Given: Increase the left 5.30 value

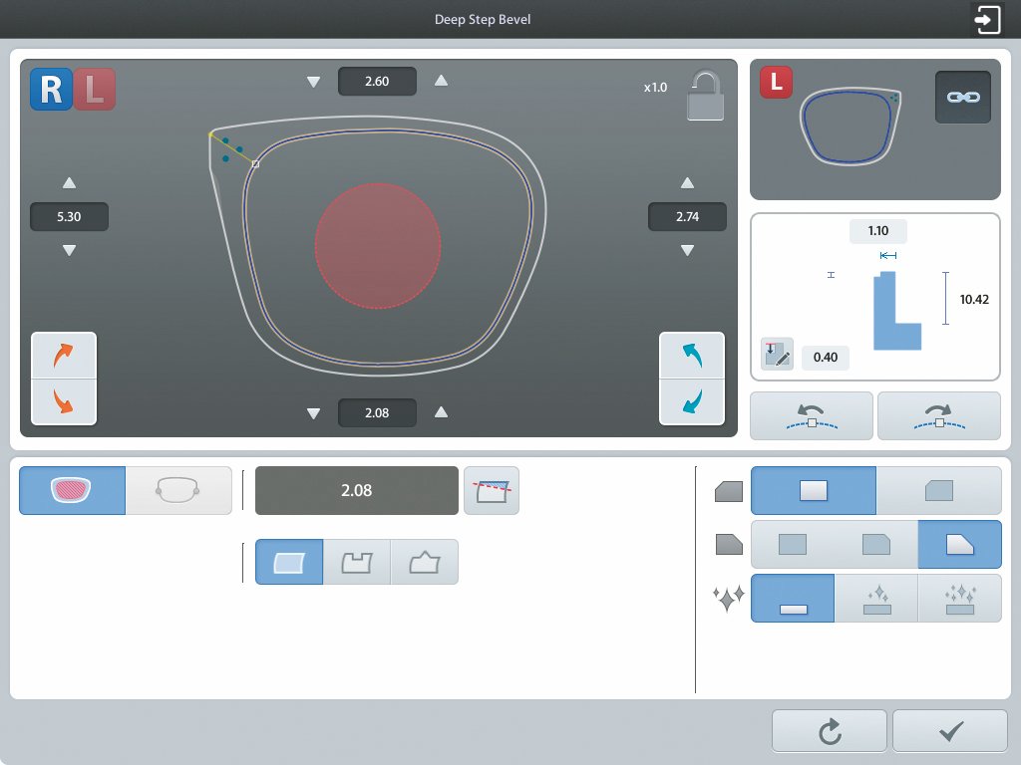Looking at the screenshot, I should [x=69, y=183].
